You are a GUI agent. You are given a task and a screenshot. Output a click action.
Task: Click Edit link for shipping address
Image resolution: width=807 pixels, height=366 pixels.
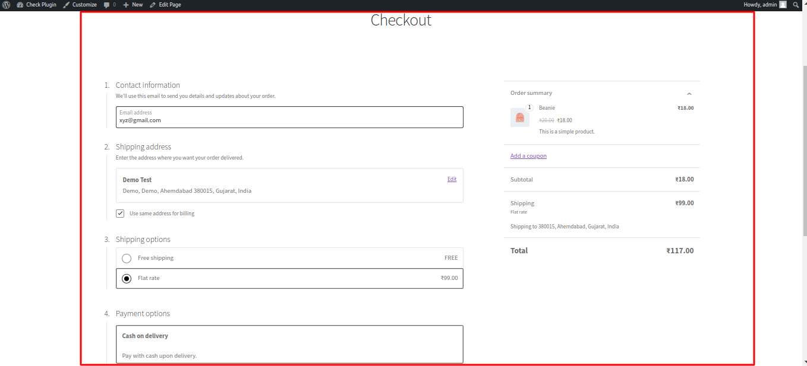(x=452, y=179)
